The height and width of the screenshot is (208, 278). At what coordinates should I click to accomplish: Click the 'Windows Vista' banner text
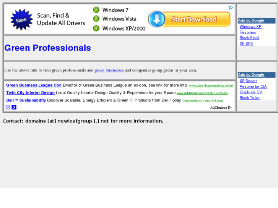pyautogui.click(x=119, y=19)
